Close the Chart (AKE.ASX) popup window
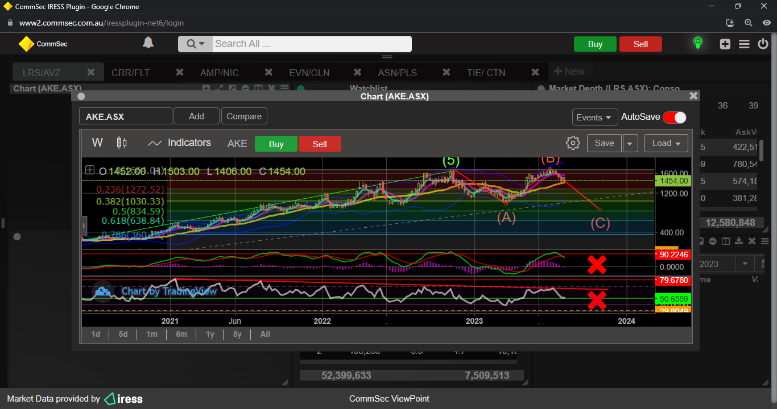Viewport: 777px width, 409px height. pyautogui.click(x=693, y=96)
